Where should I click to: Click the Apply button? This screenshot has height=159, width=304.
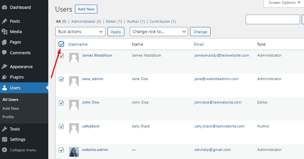(x=116, y=32)
